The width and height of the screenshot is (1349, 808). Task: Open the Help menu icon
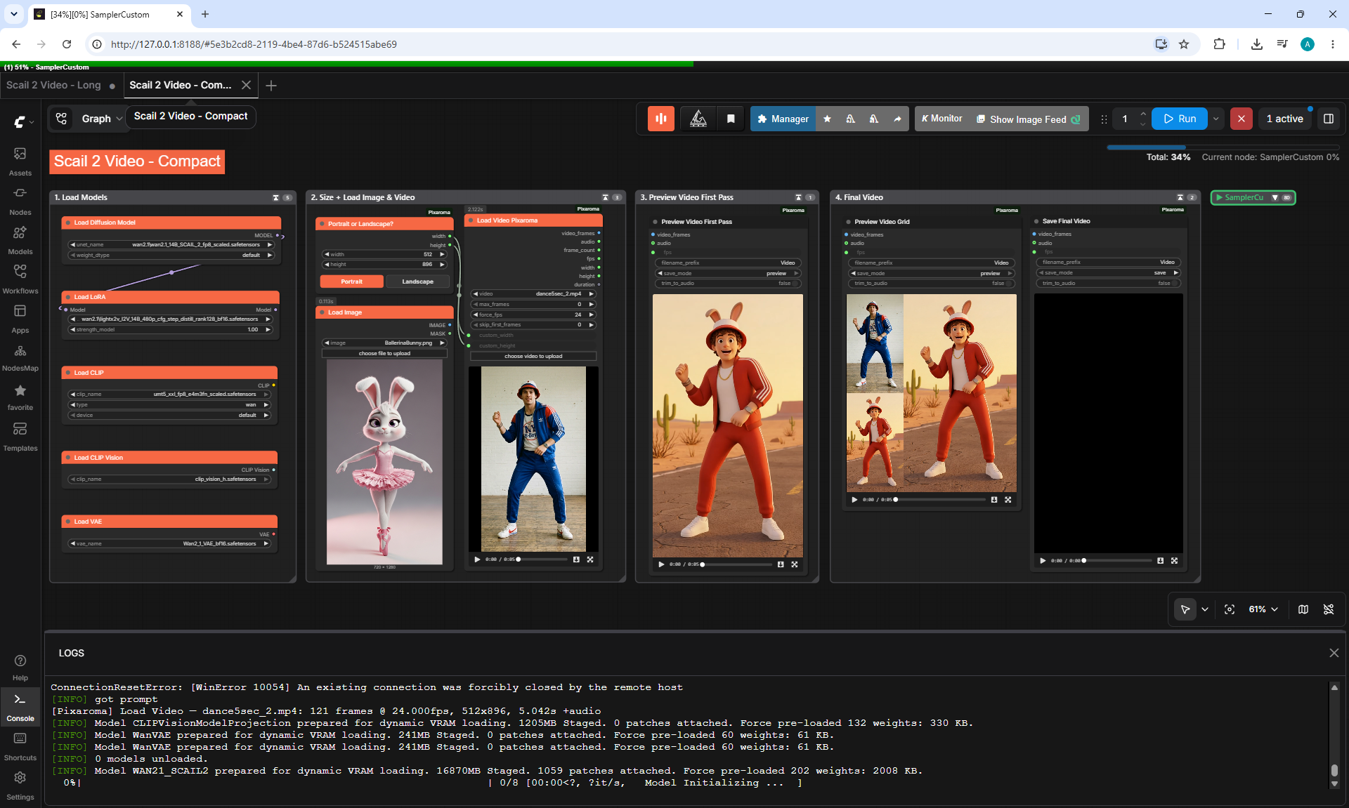click(x=20, y=667)
